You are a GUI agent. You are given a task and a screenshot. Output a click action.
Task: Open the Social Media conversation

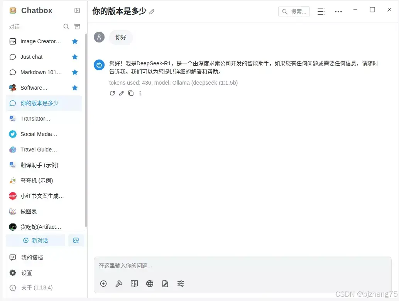[44, 134]
